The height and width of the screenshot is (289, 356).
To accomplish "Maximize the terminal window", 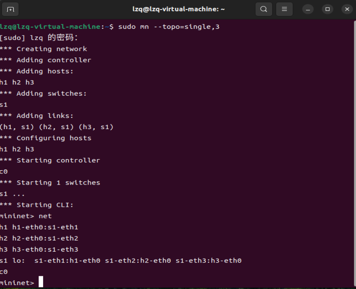I will (x=327, y=9).
